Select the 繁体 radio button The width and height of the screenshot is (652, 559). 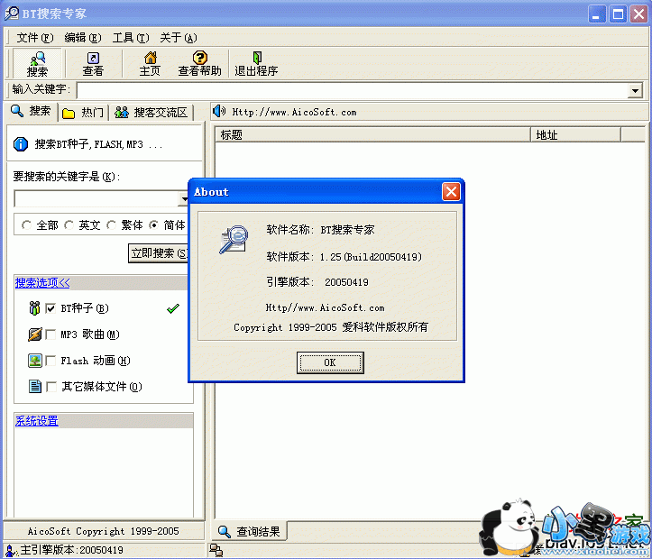pos(111,225)
